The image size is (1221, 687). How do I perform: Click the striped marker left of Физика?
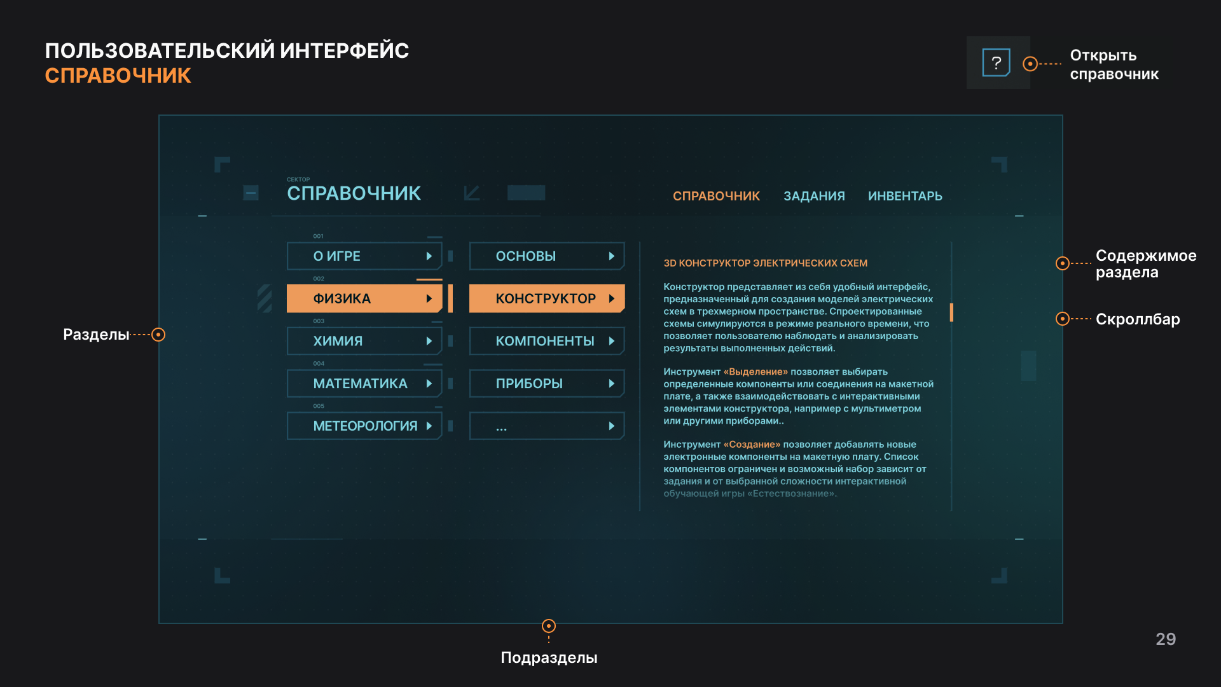tap(265, 298)
